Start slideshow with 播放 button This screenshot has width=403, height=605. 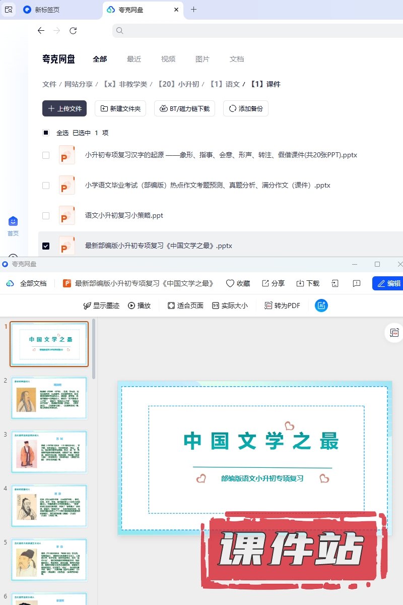click(x=140, y=306)
